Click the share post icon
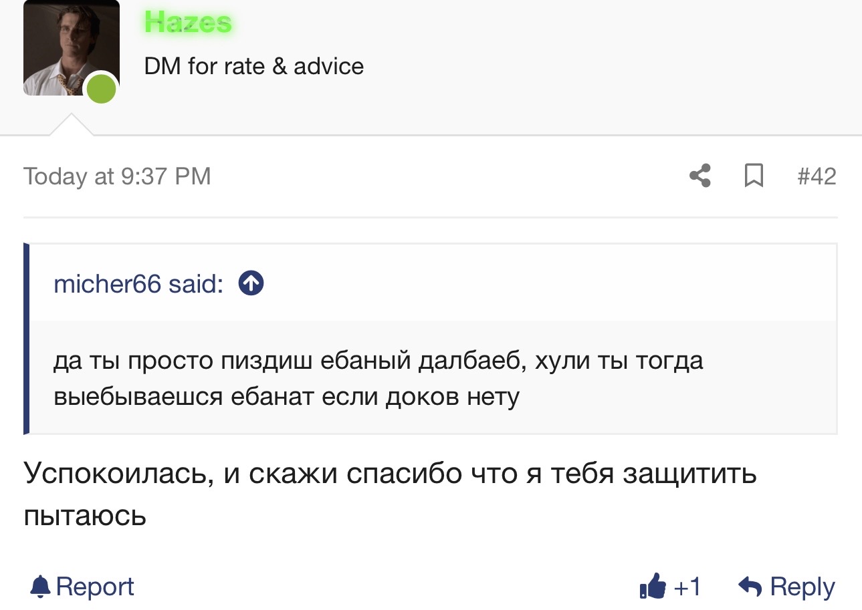862x610 pixels. coord(700,176)
